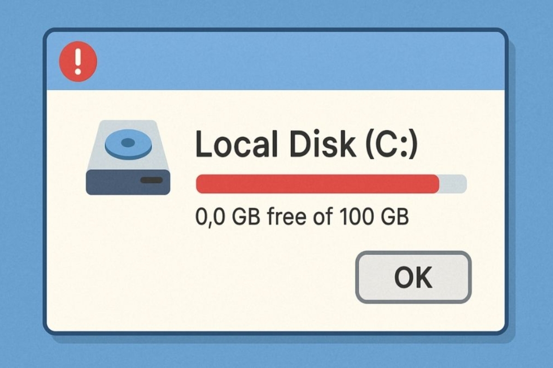Click the red exclamation warning icon

pyautogui.click(x=78, y=62)
